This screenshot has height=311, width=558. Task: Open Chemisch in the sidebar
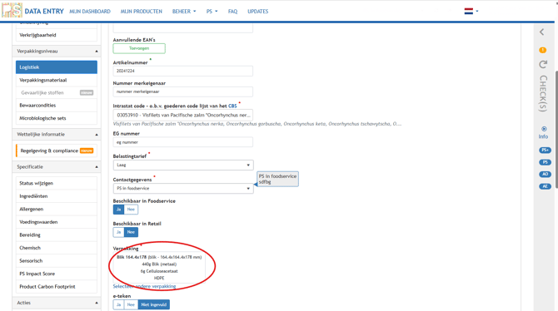[57, 248]
